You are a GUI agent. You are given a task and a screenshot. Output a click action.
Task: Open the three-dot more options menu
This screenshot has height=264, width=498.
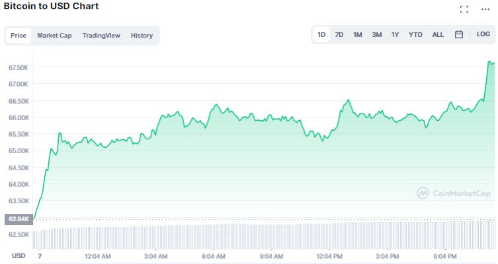coord(485,9)
